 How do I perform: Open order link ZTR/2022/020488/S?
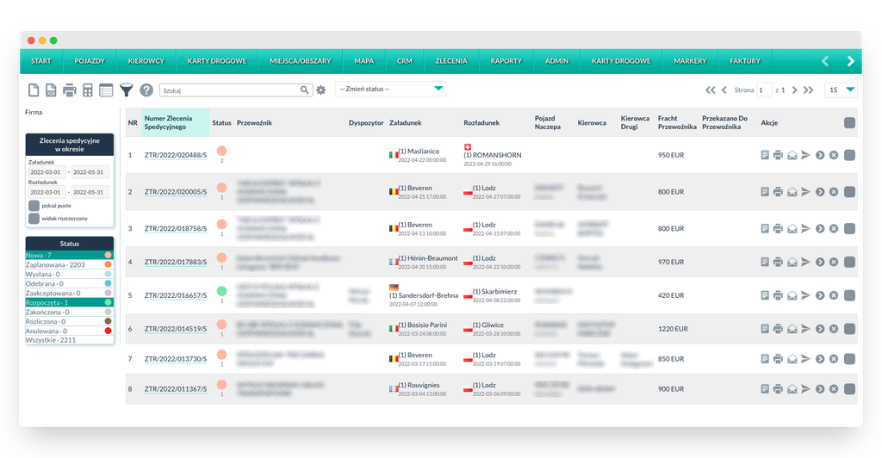176,155
